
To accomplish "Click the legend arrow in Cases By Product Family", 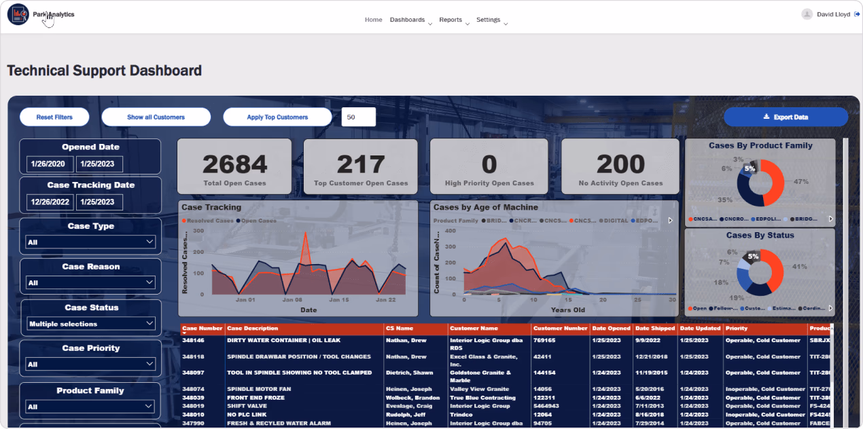I will point(831,219).
